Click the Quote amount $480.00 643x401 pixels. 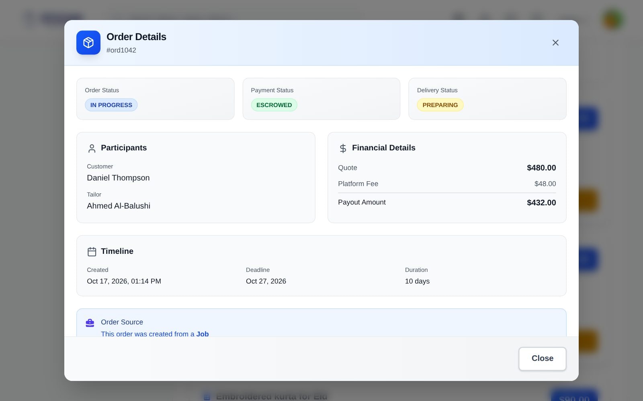tap(541, 168)
